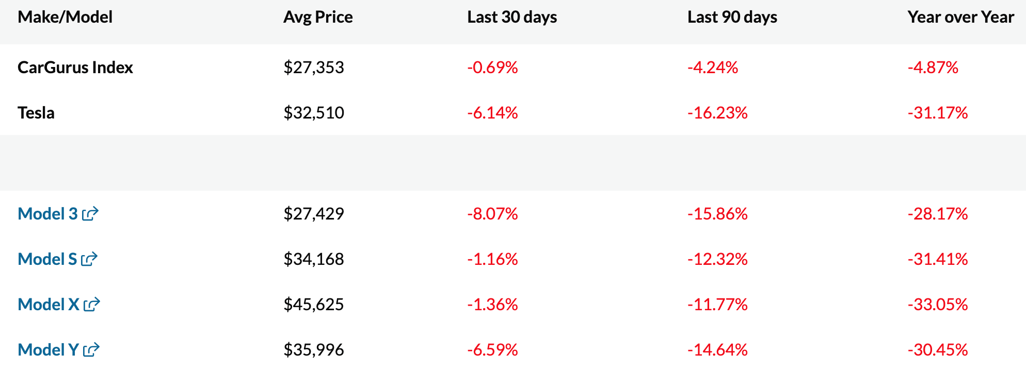Go to the Model Y text link
The height and width of the screenshot is (370, 1026).
tap(48, 350)
